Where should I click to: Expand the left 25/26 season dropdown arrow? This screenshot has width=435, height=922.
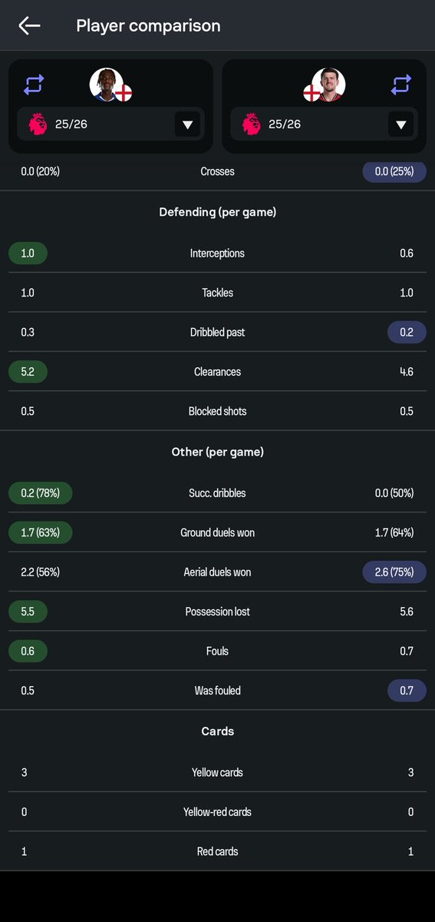tap(187, 124)
